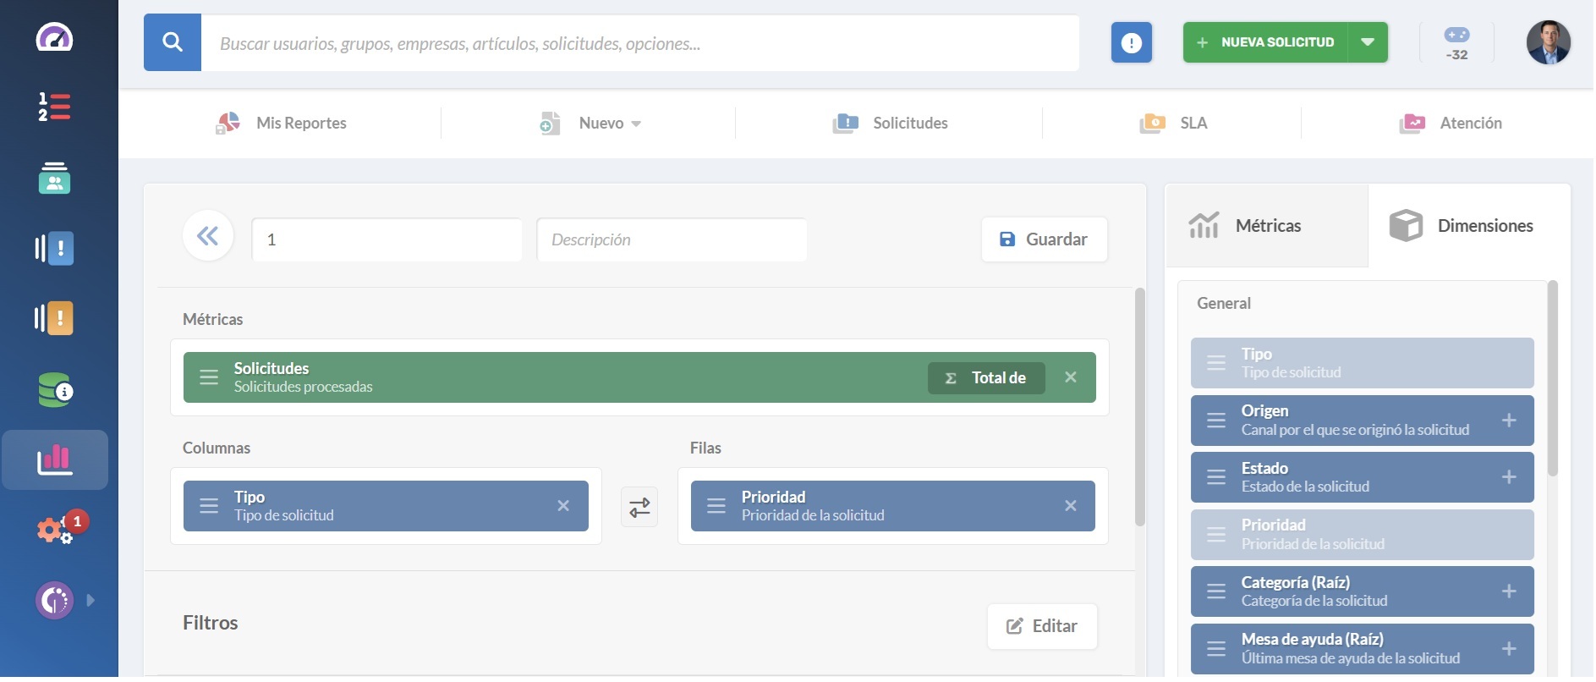
Task: Open the numbered list icon in sidebar
Action: coord(54,107)
